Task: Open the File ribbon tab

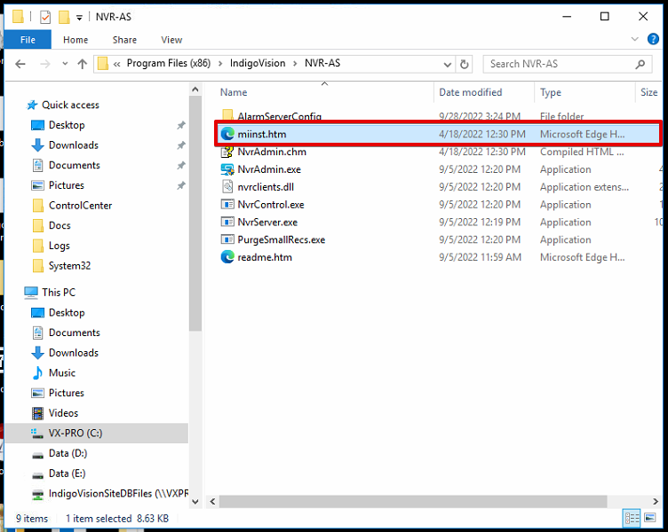Action: pos(28,40)
